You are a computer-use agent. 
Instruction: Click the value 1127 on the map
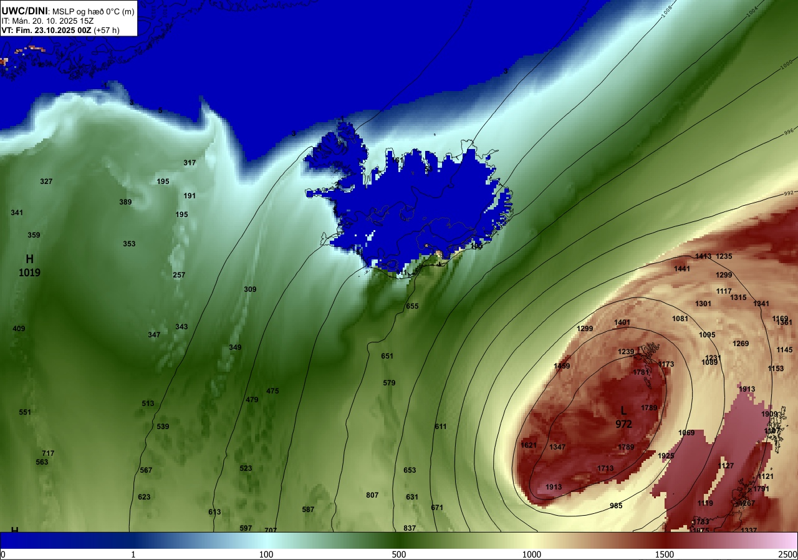pos(726,466)
